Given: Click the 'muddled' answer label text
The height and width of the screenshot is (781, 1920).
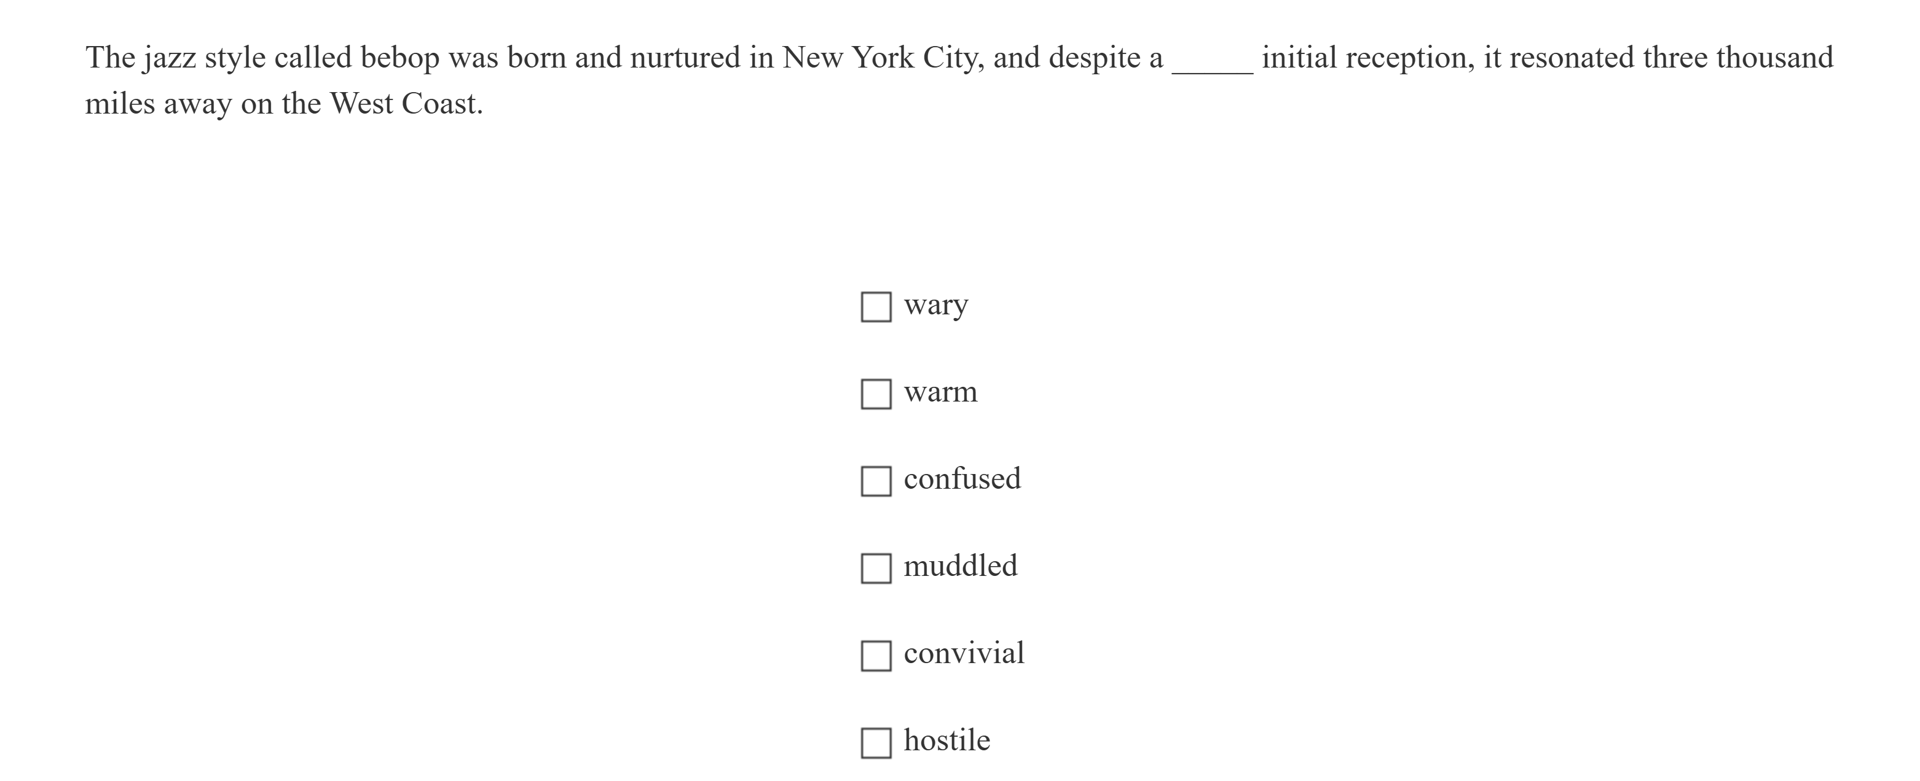Looking at the screenshot, I should (960, 567).
